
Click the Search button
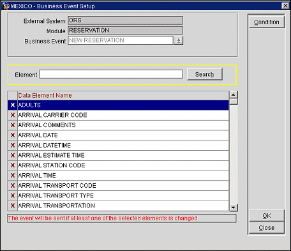coord(204,74)
